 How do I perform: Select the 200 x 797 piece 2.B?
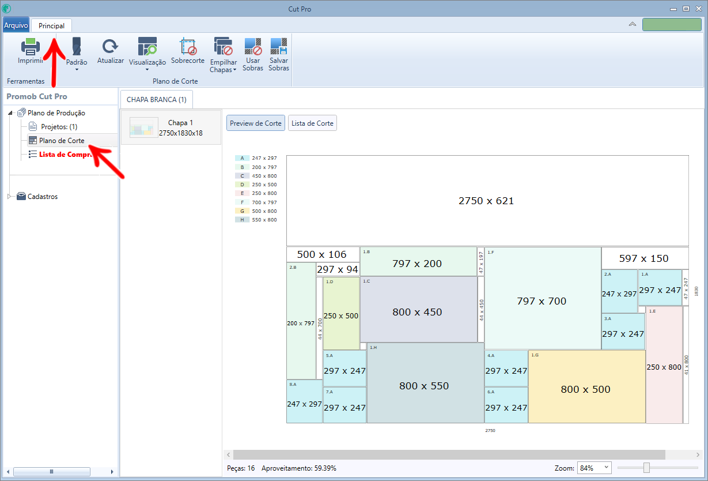click(x=301, y=321)
